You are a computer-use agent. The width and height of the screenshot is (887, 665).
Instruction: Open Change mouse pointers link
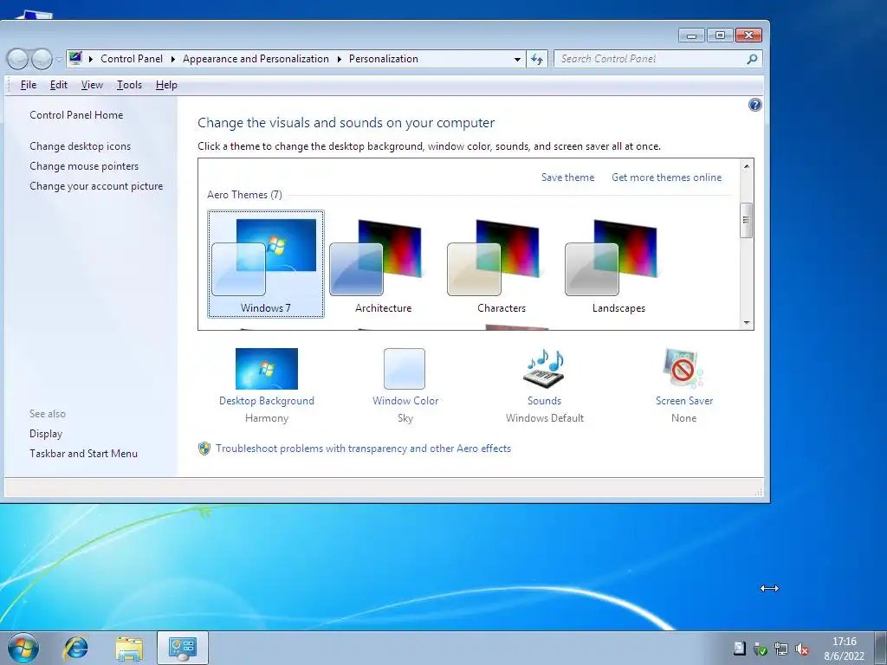84,165
